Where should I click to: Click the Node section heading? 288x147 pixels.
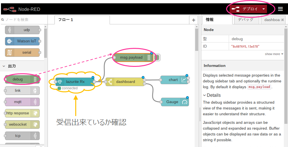[x=209, y=30]
